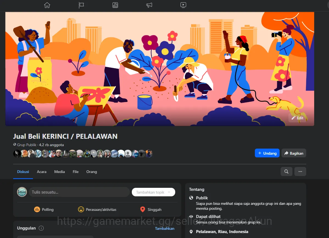Click the Publik globe icon in Tentang
Image resolution: width=329 pixels, height=238 pixels.
click(x=191, y=198)
